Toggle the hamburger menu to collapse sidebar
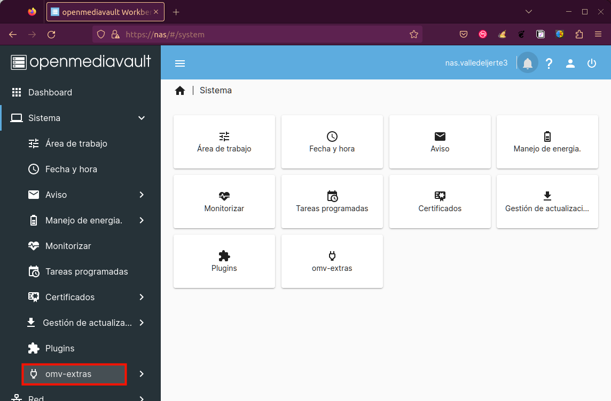 pos(180,63)
